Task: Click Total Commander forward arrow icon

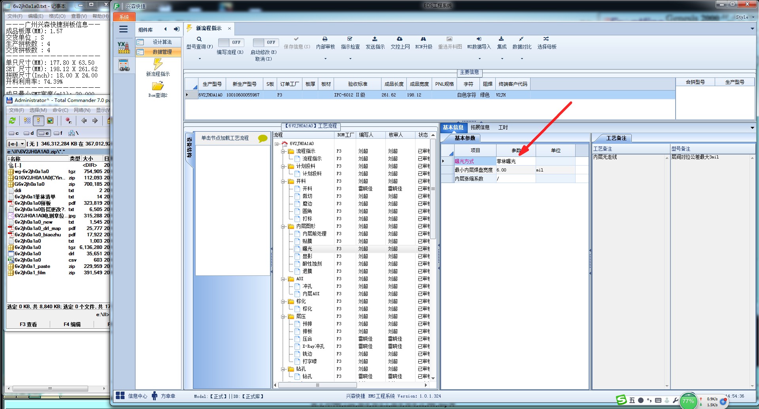Action: coord(95,121)
